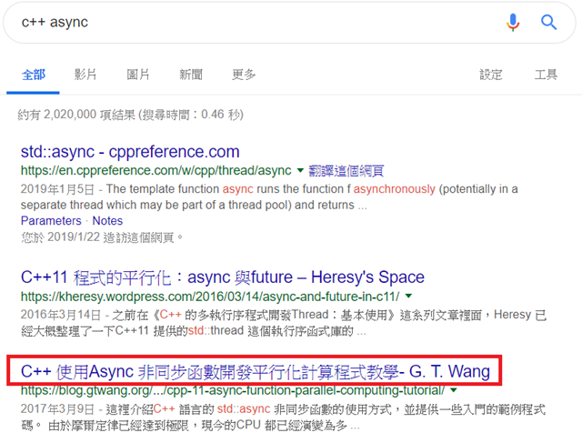The width and height of the screenshot is (582, 433).
Task: Open the Heresy's Space async與future result
Action: pos(222,277)
